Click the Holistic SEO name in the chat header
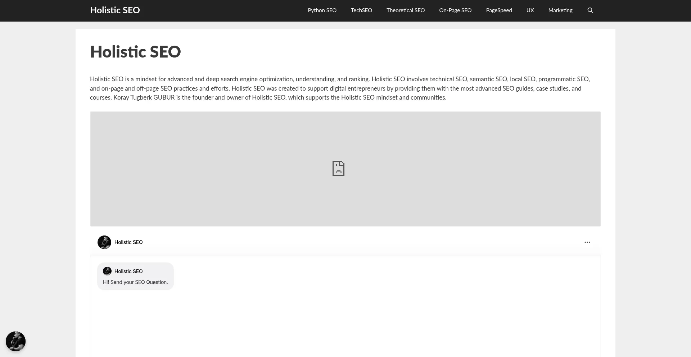The height and width of the screenshot is (357, 691). (128, 242)
